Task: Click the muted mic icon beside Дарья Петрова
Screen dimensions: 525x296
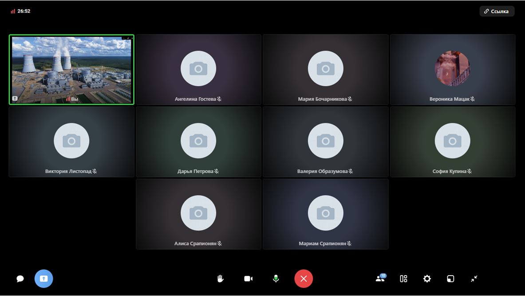Action: (x=217, y=171)
